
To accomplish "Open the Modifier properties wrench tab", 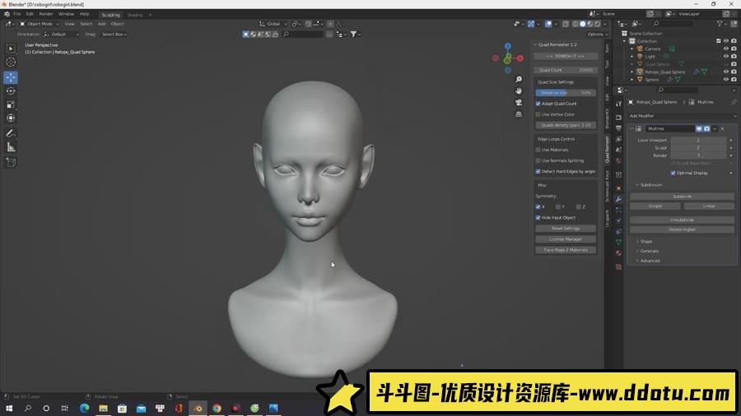I will click(x=618, y=199).
